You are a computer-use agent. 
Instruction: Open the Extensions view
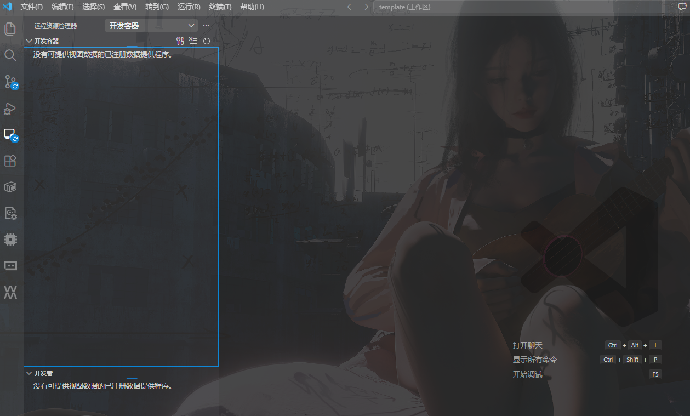pyautogui.click(x=10, y=161)
